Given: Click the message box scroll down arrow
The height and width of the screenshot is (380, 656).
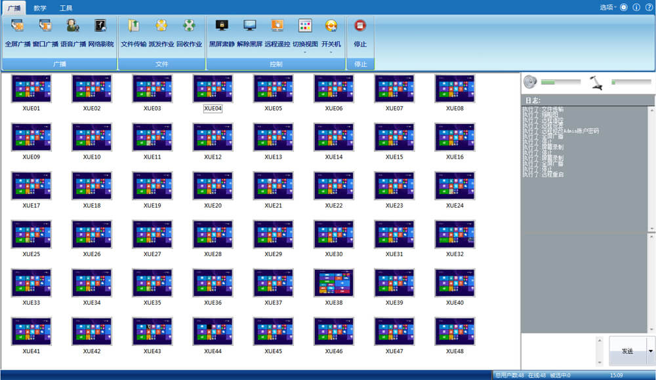Looking at the screenshot, I should (x=600, y=362).
